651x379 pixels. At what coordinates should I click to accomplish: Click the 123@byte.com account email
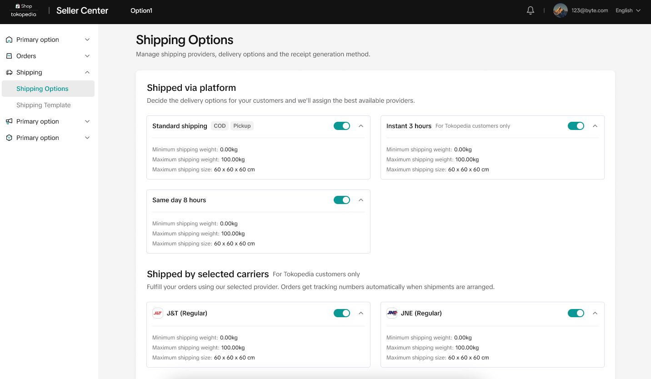click(590, 10)
